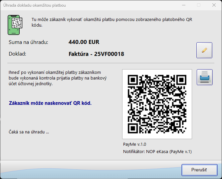Close the instant payment dialog window
This screenshot has height=179, width=222.
pos(214,5)
